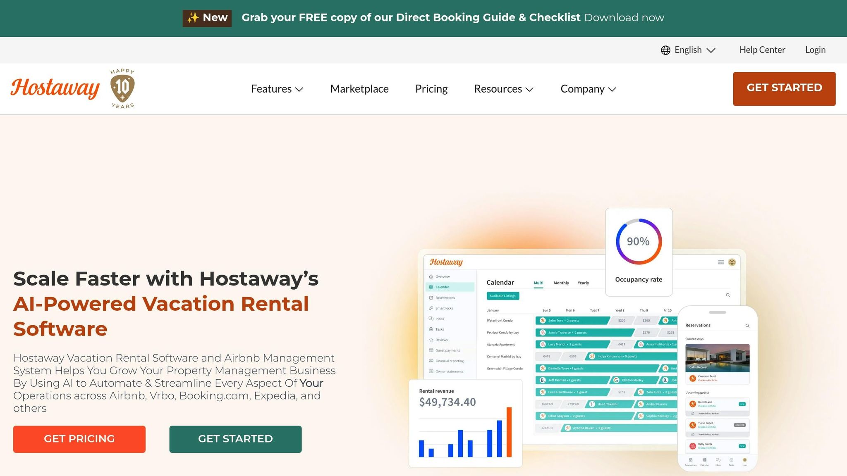Click the globe language icon
Viewport: 847px width, 476px height.
pos(665,50)
